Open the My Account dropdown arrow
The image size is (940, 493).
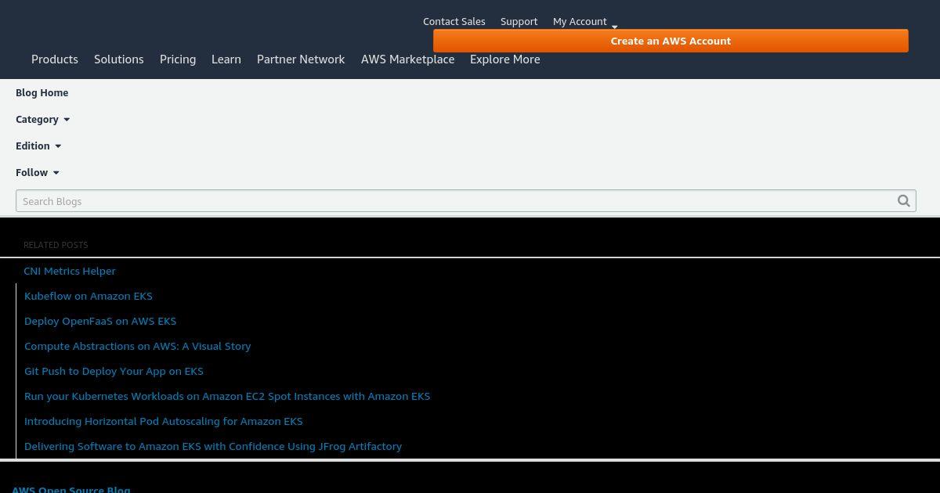point(614,27)
